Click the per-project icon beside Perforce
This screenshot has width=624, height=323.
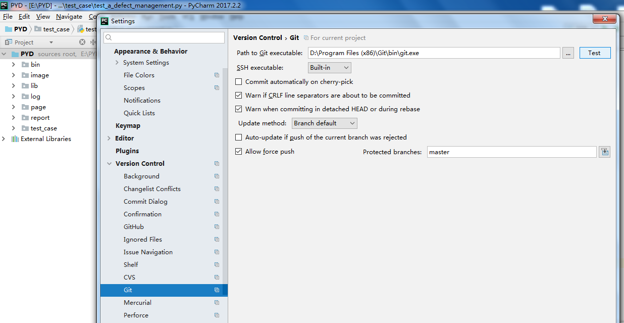click(x=217, y=315)
